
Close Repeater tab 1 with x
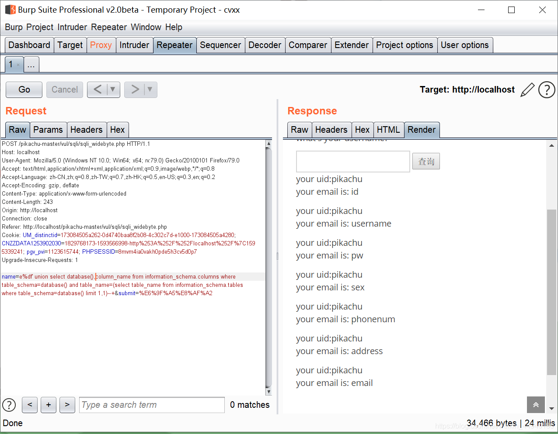18,65
